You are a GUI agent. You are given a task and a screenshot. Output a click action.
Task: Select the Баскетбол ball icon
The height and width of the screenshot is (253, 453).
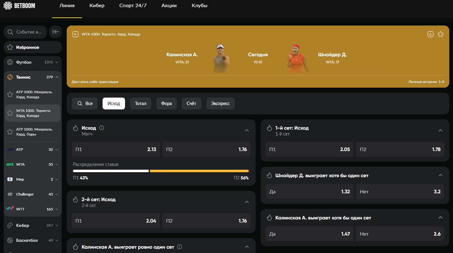[10, 240]
